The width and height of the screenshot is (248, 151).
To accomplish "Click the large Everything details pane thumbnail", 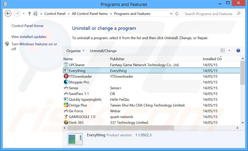I will pyautogui.click(x=75, y=139).
